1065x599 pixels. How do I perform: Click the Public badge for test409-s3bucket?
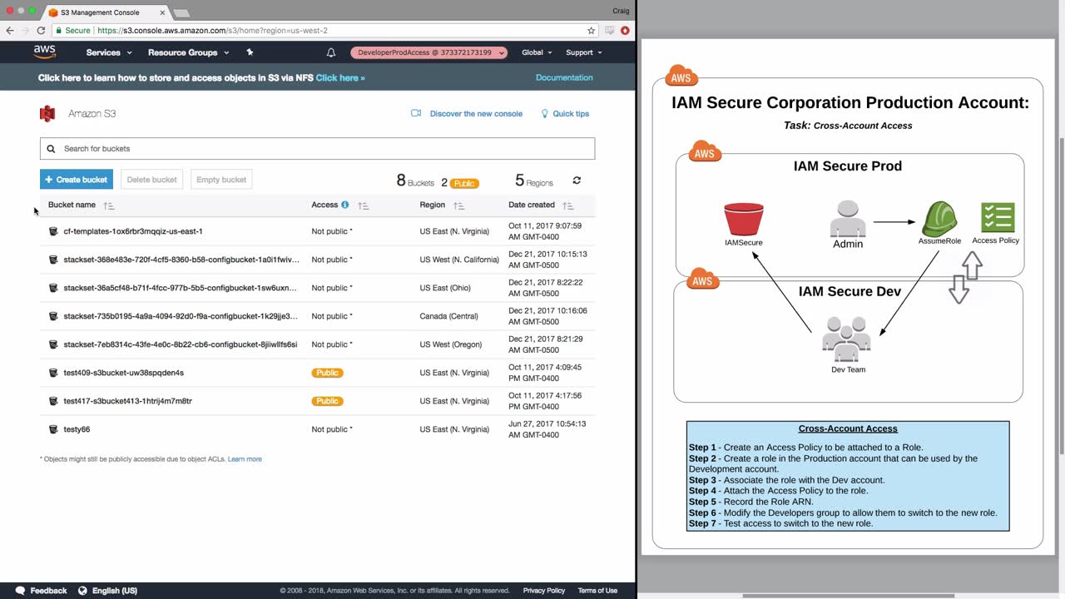327,373
